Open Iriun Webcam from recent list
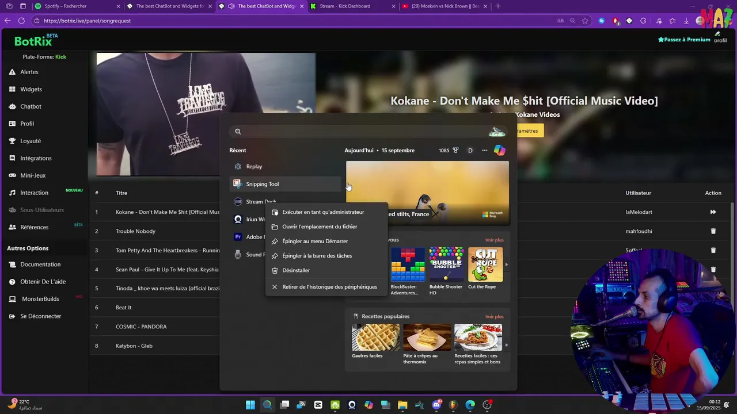The height and width of the screenshot is (414, 737). (249, 219)
